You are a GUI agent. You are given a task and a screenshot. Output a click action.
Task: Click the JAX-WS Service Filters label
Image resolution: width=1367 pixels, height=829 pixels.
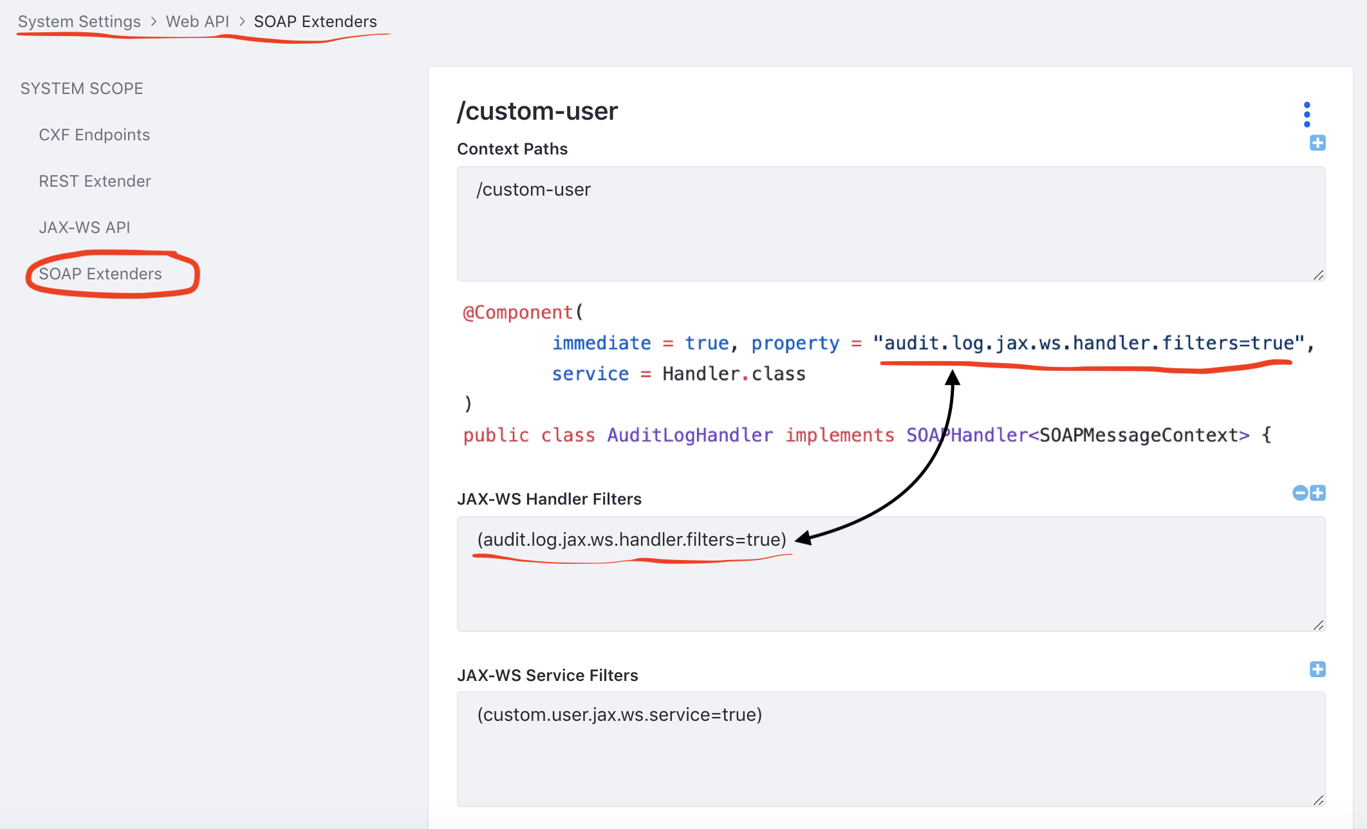(548, 675)
